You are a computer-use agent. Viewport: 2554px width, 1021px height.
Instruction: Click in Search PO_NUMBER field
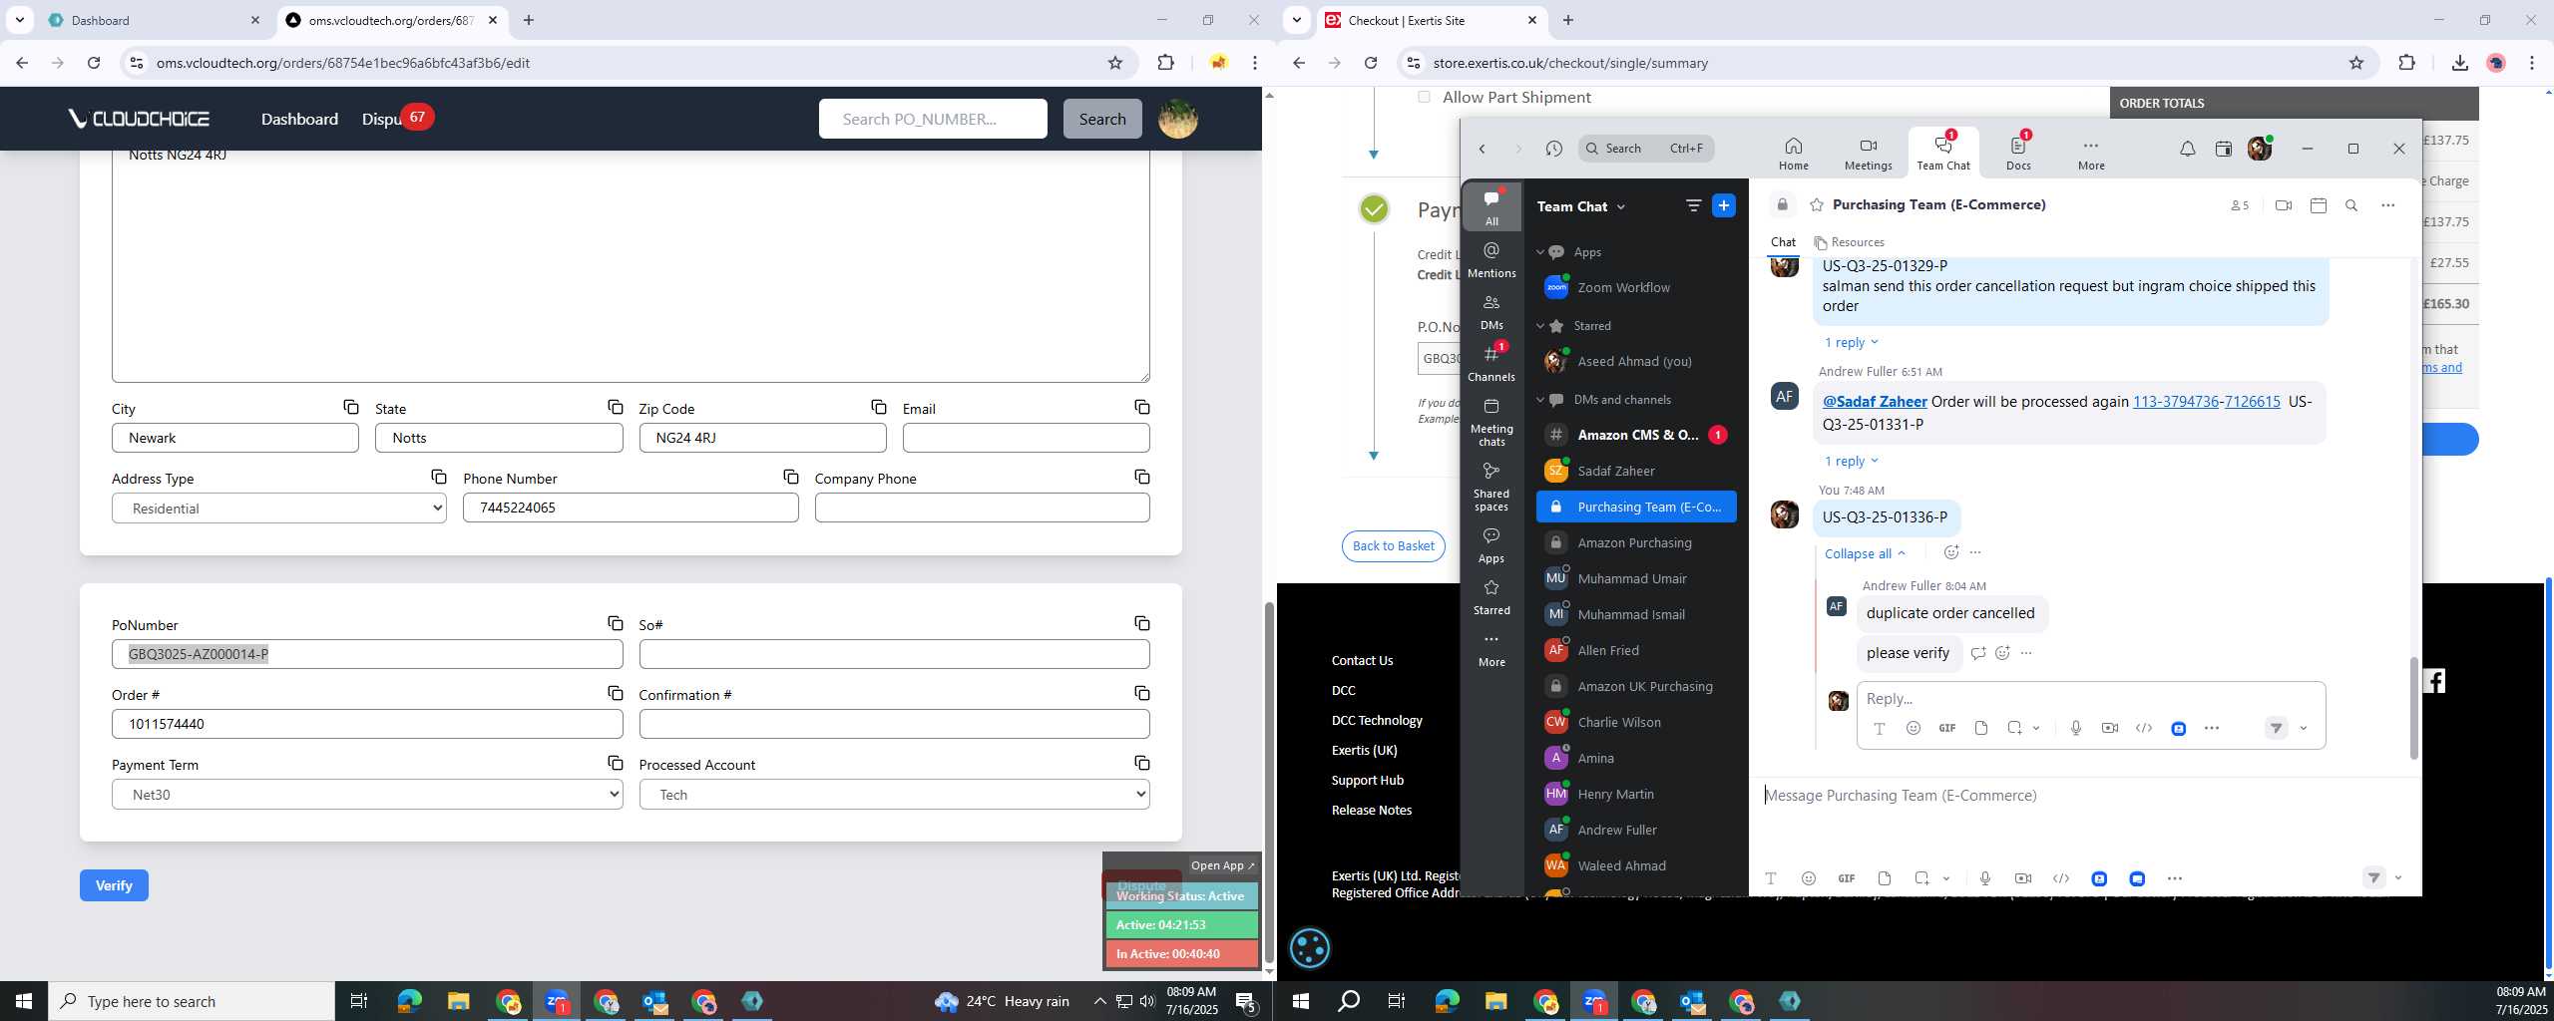point(933,119)
